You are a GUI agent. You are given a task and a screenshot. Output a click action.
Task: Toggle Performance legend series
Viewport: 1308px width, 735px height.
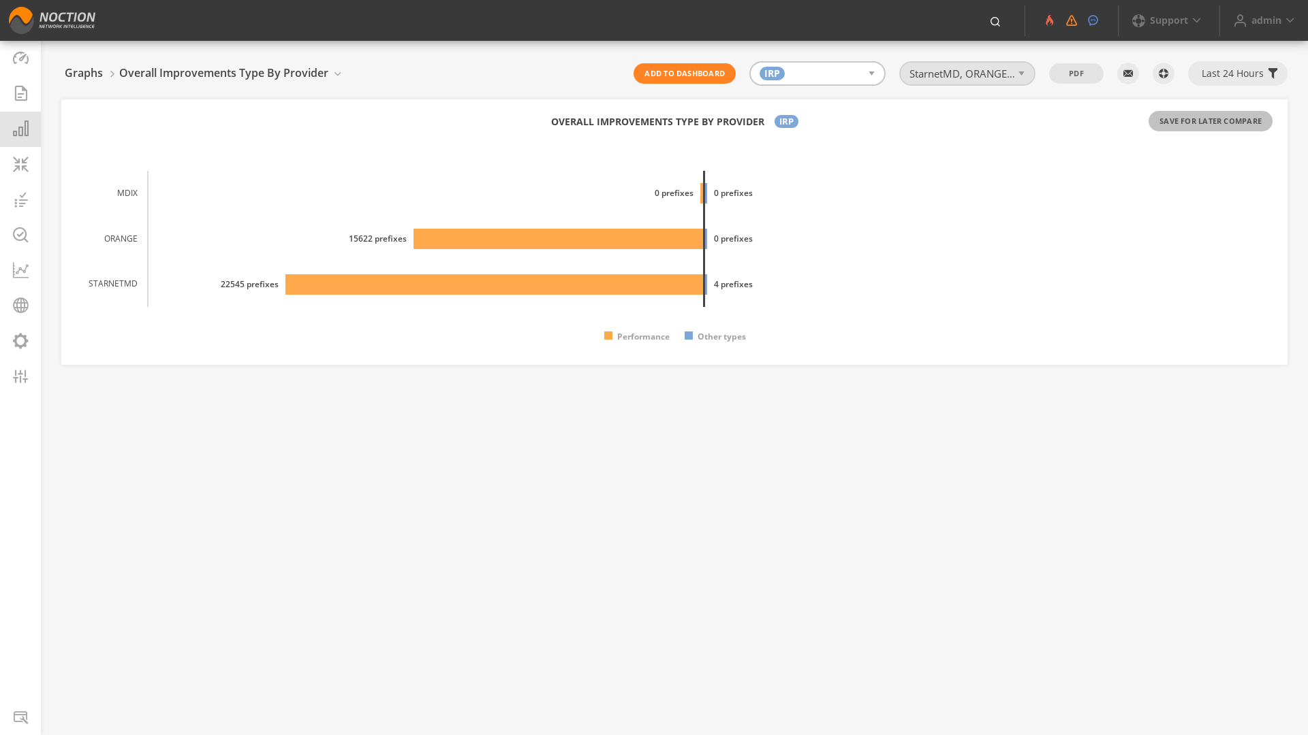(637, 336)
